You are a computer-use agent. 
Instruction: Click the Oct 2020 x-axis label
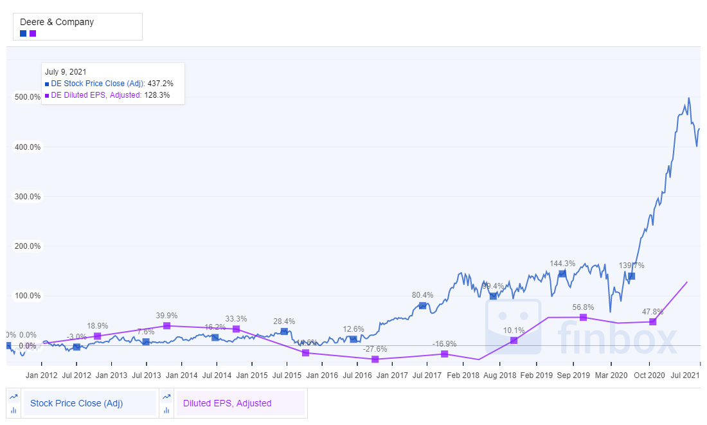point(649,375)
